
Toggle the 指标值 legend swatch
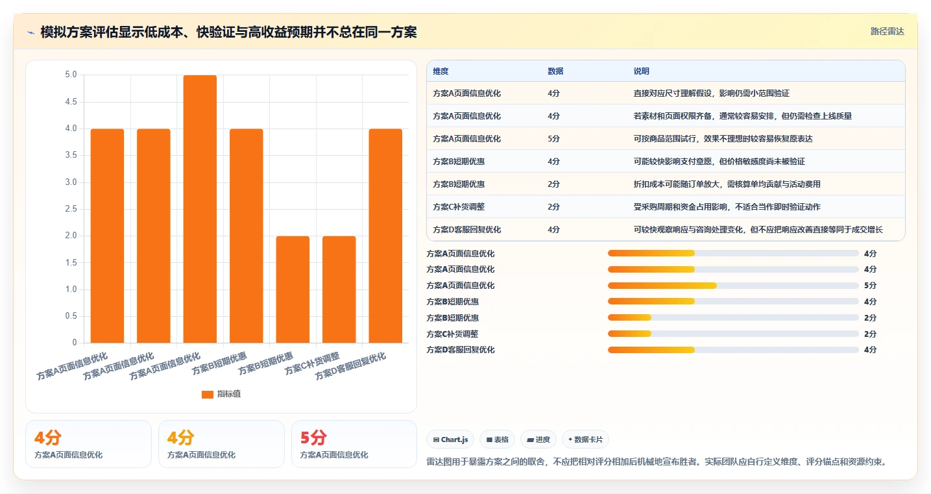click(208, 394)
